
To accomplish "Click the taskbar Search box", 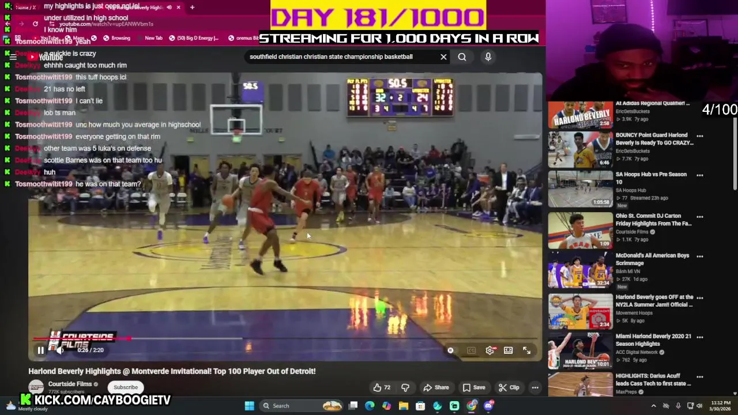I will [302, 406].
